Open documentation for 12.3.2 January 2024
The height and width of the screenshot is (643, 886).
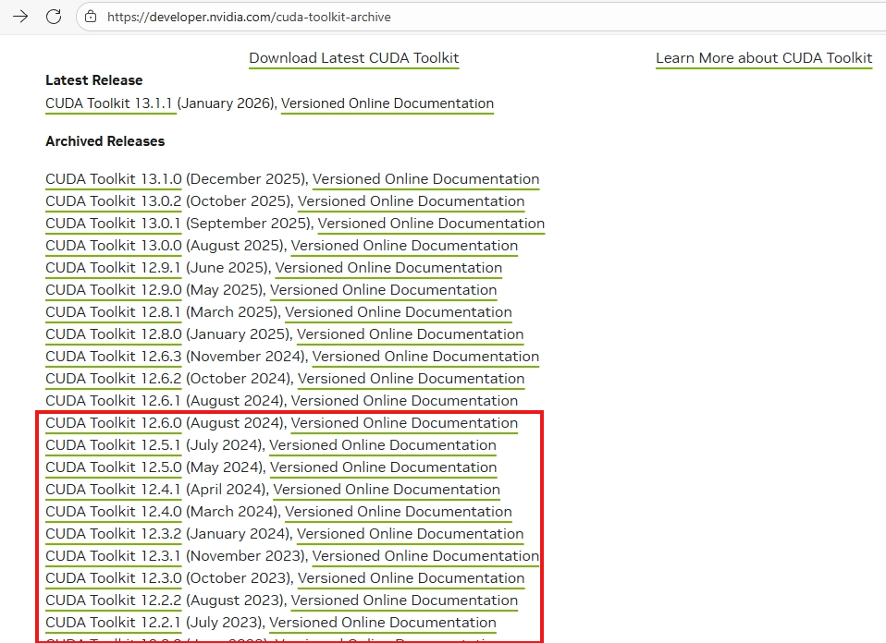[x=410, y=533]
